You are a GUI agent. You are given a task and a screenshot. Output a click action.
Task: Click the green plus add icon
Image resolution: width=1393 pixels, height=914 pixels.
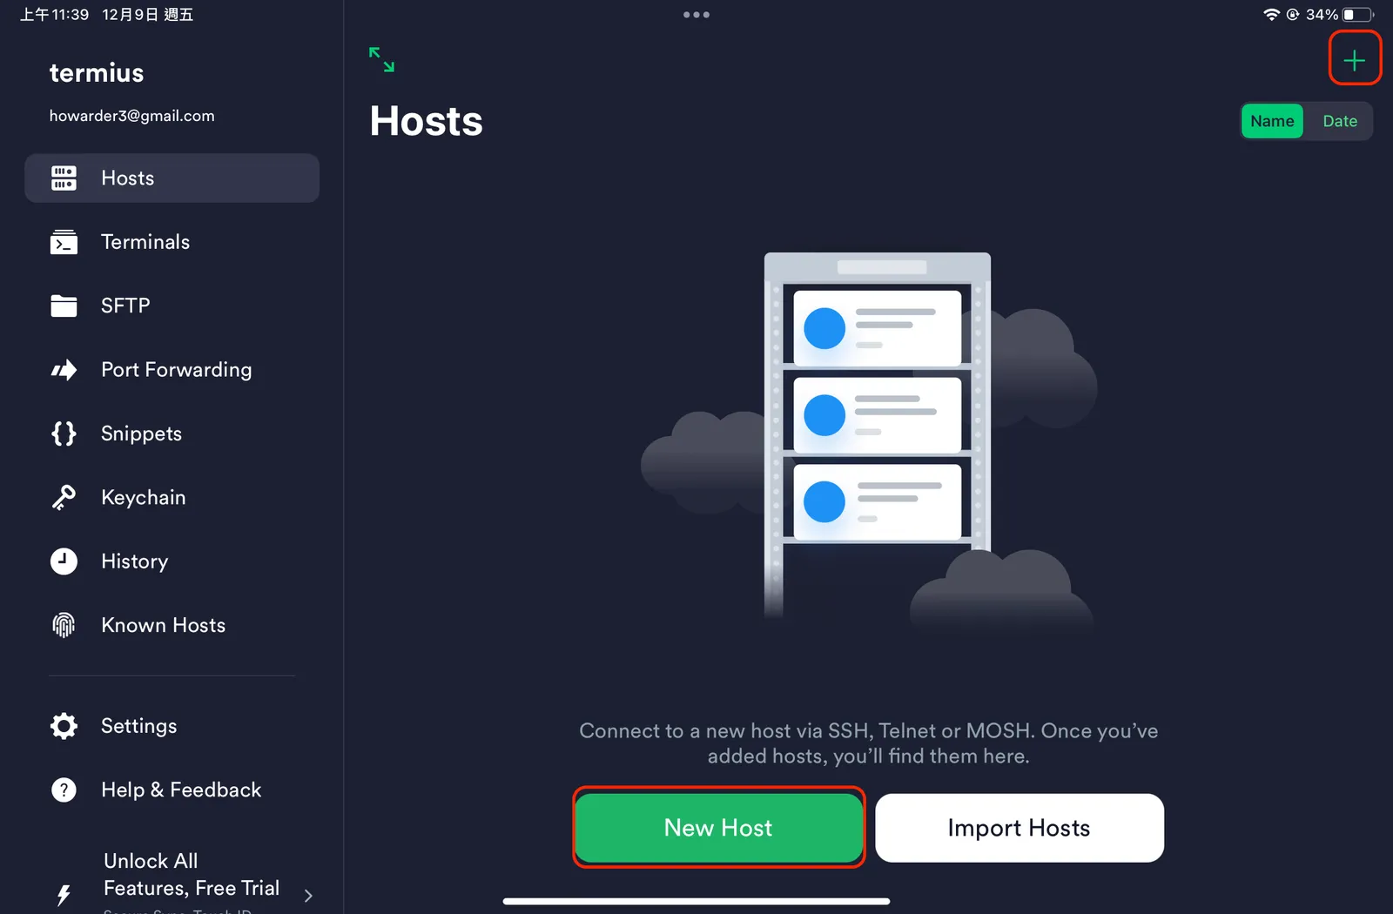[1354, 60]
